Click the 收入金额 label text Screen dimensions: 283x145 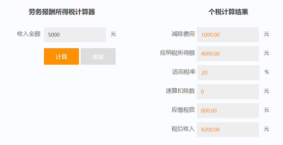tap(29, 34)
